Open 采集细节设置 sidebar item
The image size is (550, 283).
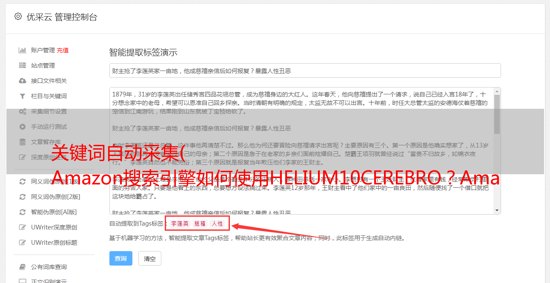tap(49, 111)
